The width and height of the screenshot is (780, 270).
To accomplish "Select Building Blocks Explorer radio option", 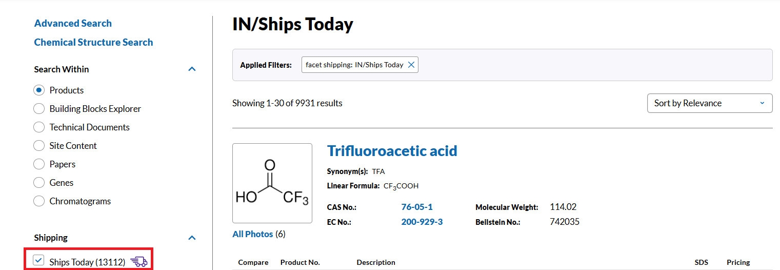I will 39,109.
